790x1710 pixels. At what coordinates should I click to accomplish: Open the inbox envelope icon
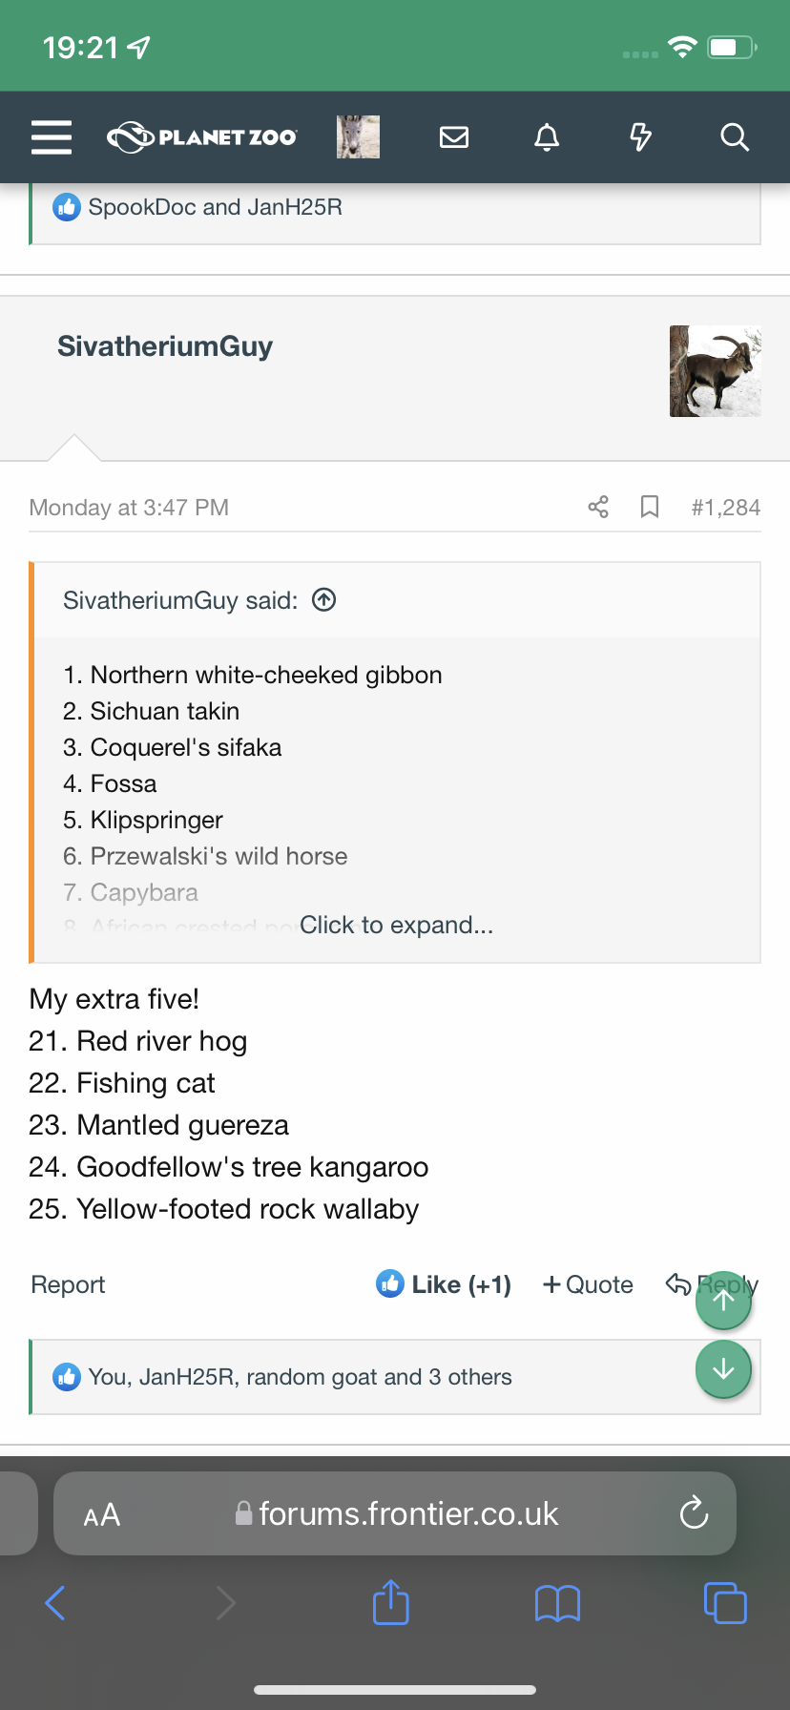(454, 137)
